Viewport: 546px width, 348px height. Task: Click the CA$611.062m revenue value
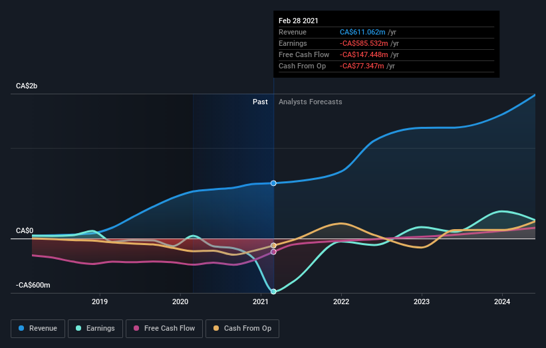pyautogui.click(x=362, y=32)
